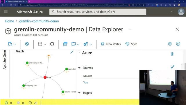
Task: Close the Data Explorer blade
Action: [177, 29]
